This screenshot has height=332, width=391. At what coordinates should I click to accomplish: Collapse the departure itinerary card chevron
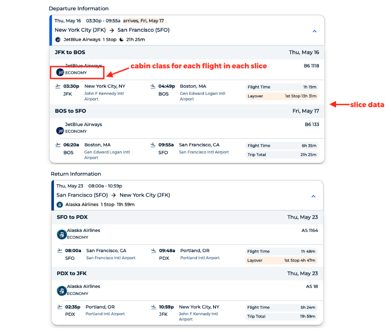click(x=314, y=31)
